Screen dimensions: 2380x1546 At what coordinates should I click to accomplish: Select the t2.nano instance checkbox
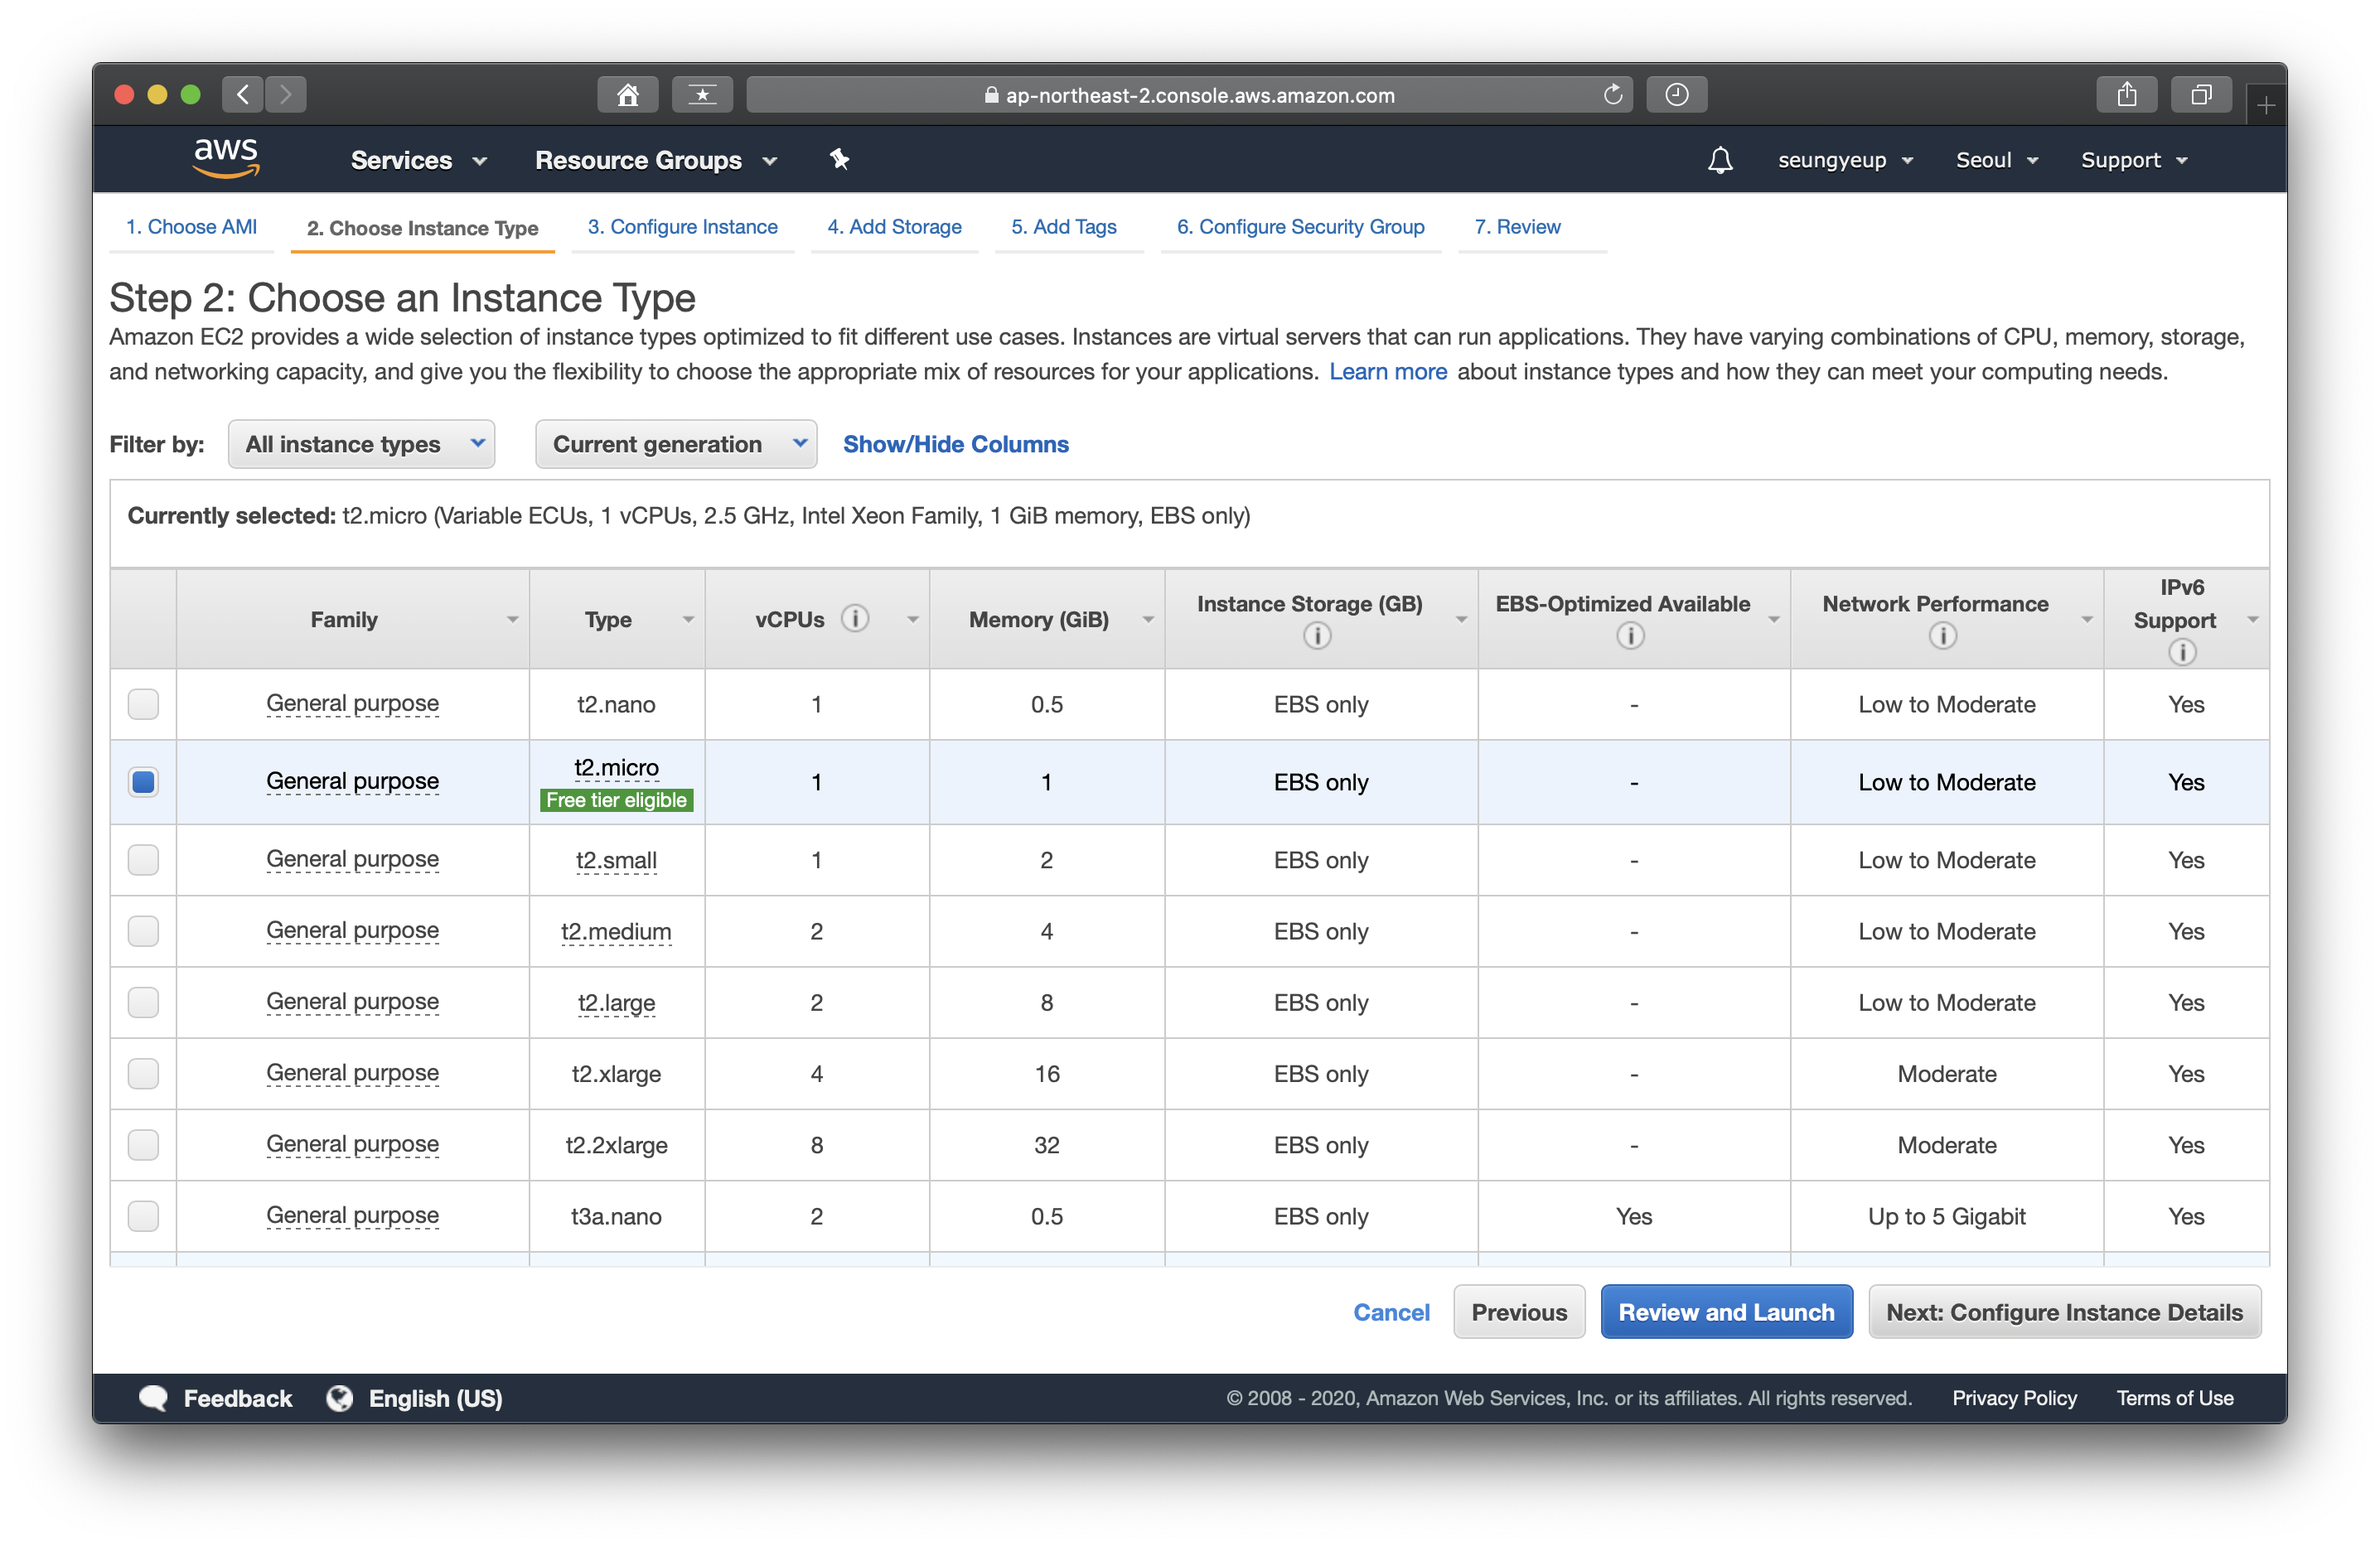click(143, 704)
